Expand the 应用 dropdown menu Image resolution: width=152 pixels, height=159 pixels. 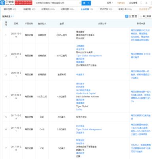point(110,3)
